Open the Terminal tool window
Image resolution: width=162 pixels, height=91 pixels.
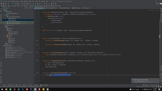click(18, 85)
